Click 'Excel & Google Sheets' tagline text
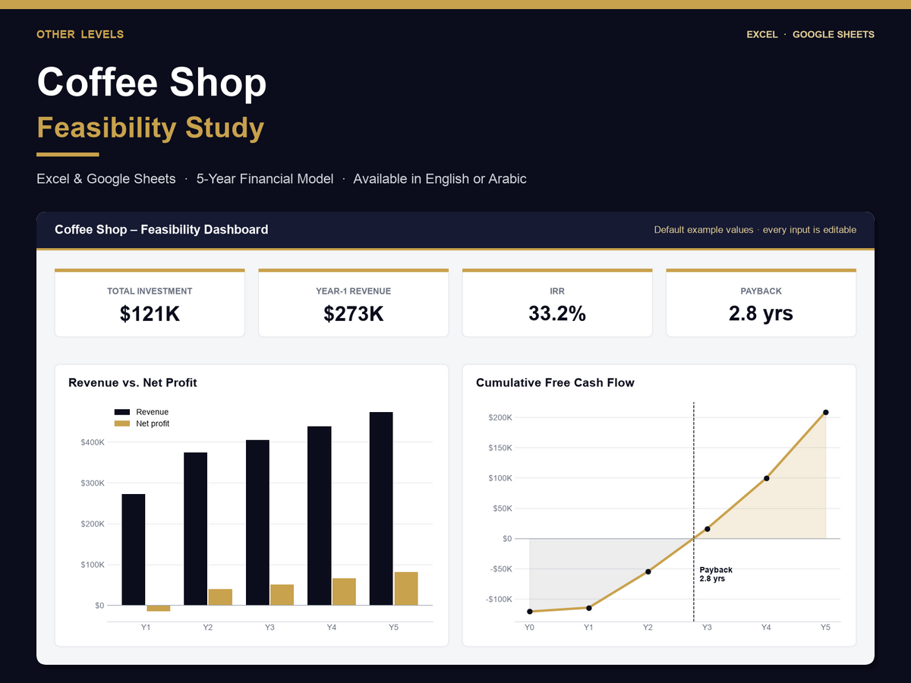 106,179
